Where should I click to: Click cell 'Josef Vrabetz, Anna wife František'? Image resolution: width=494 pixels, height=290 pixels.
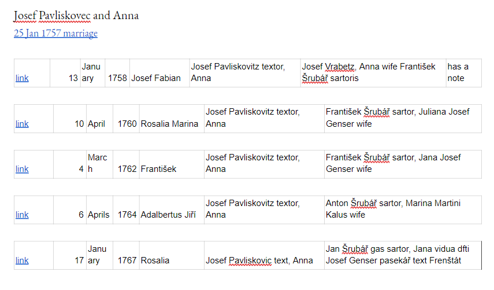point(373,73)
